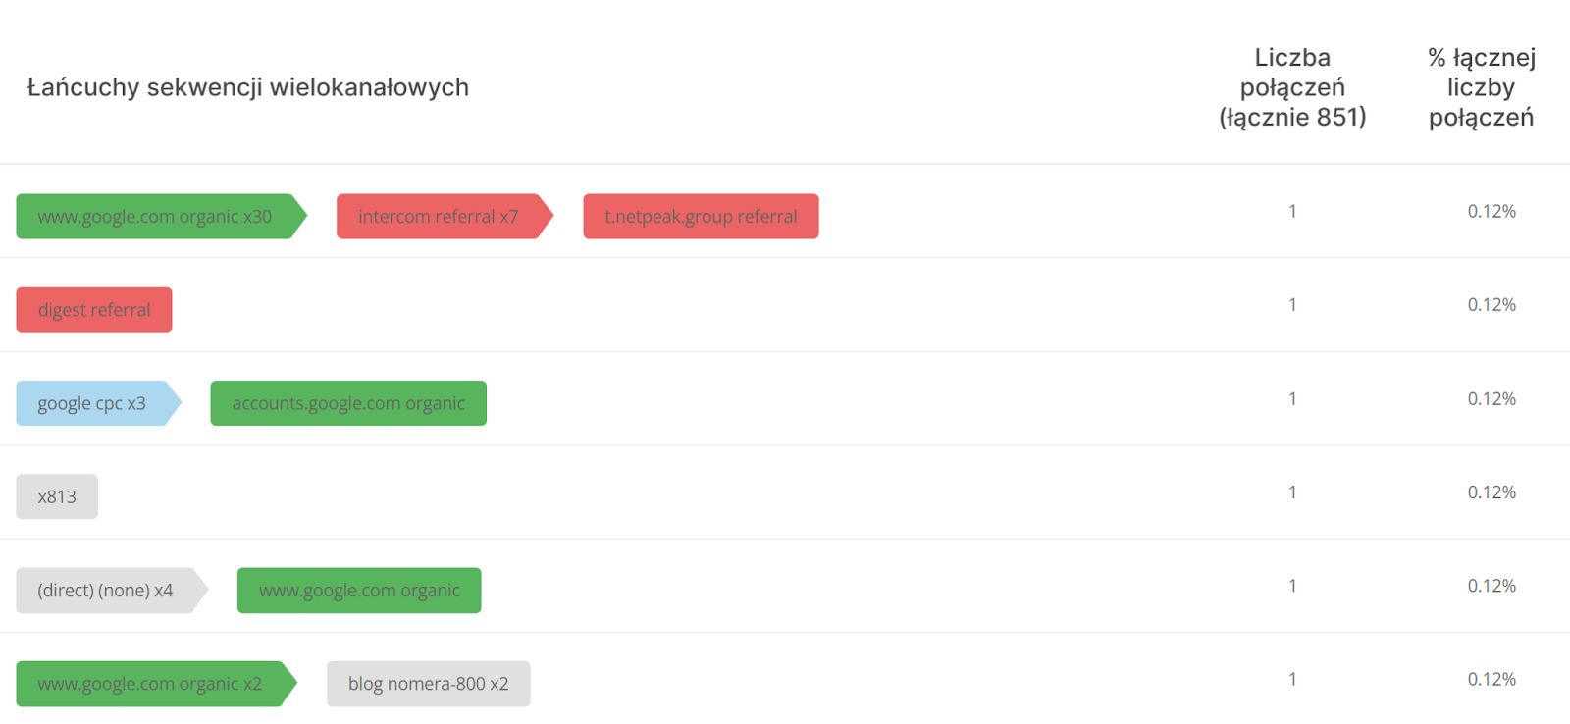
Task: Click connection count in (direct) (none) row
Action: point(1292,586)
